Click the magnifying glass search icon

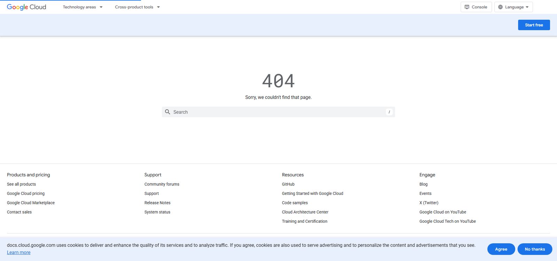click(x=167, y=112)
